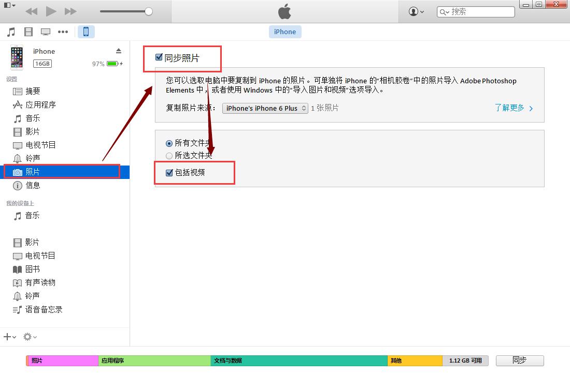Click the 了解更多 link
This screenshot has width=570, height=375.
pyautogui.click(x=514, y=108)
